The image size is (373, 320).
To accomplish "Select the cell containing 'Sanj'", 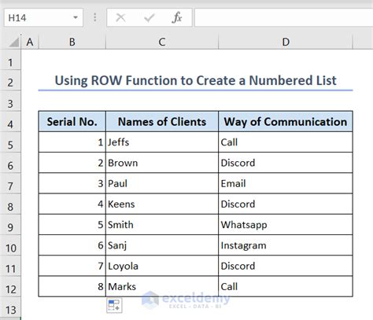I will [162, 245].
